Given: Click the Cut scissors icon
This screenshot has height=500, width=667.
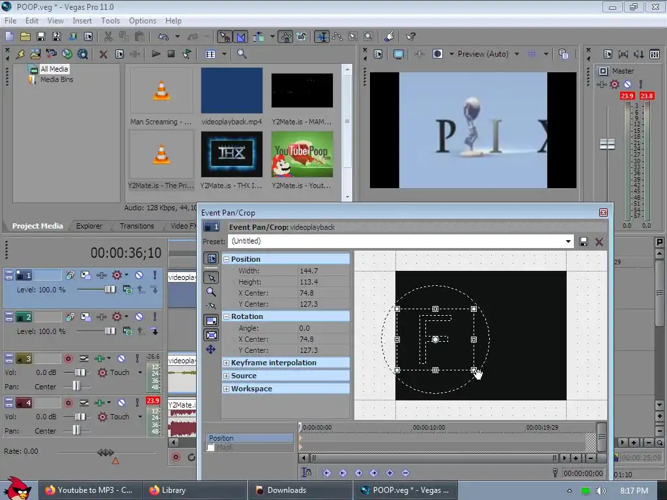Looking at the screenshot, I should 109,36.
